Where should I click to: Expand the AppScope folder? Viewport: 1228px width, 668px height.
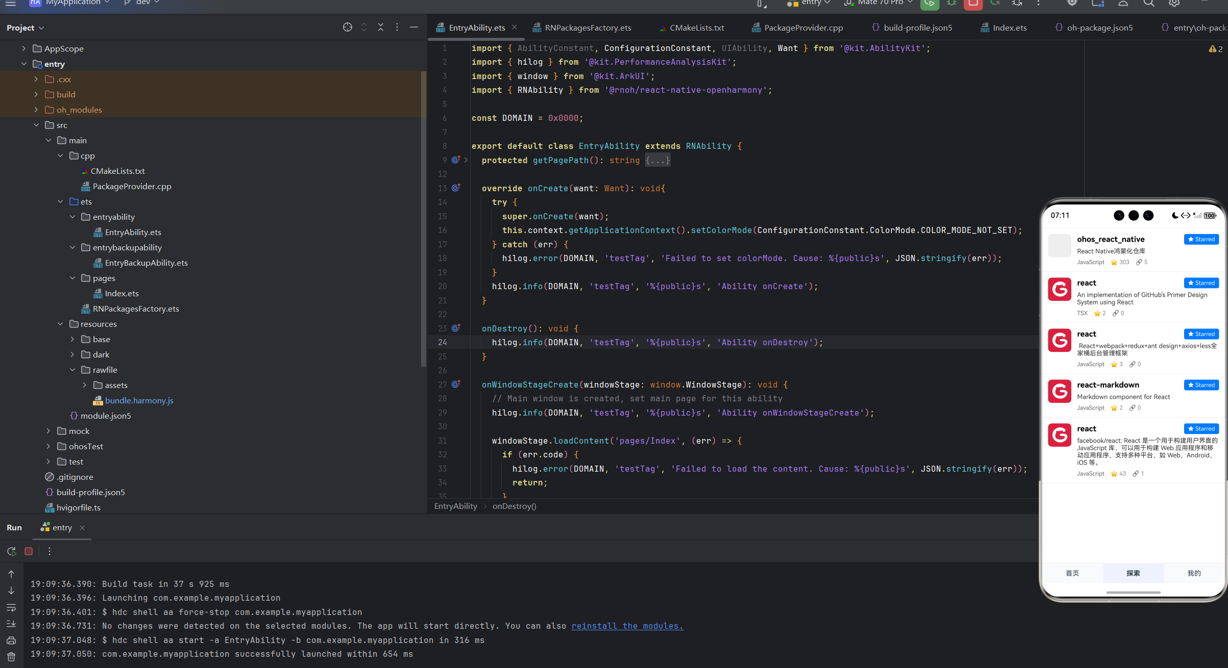pos(23,48)
